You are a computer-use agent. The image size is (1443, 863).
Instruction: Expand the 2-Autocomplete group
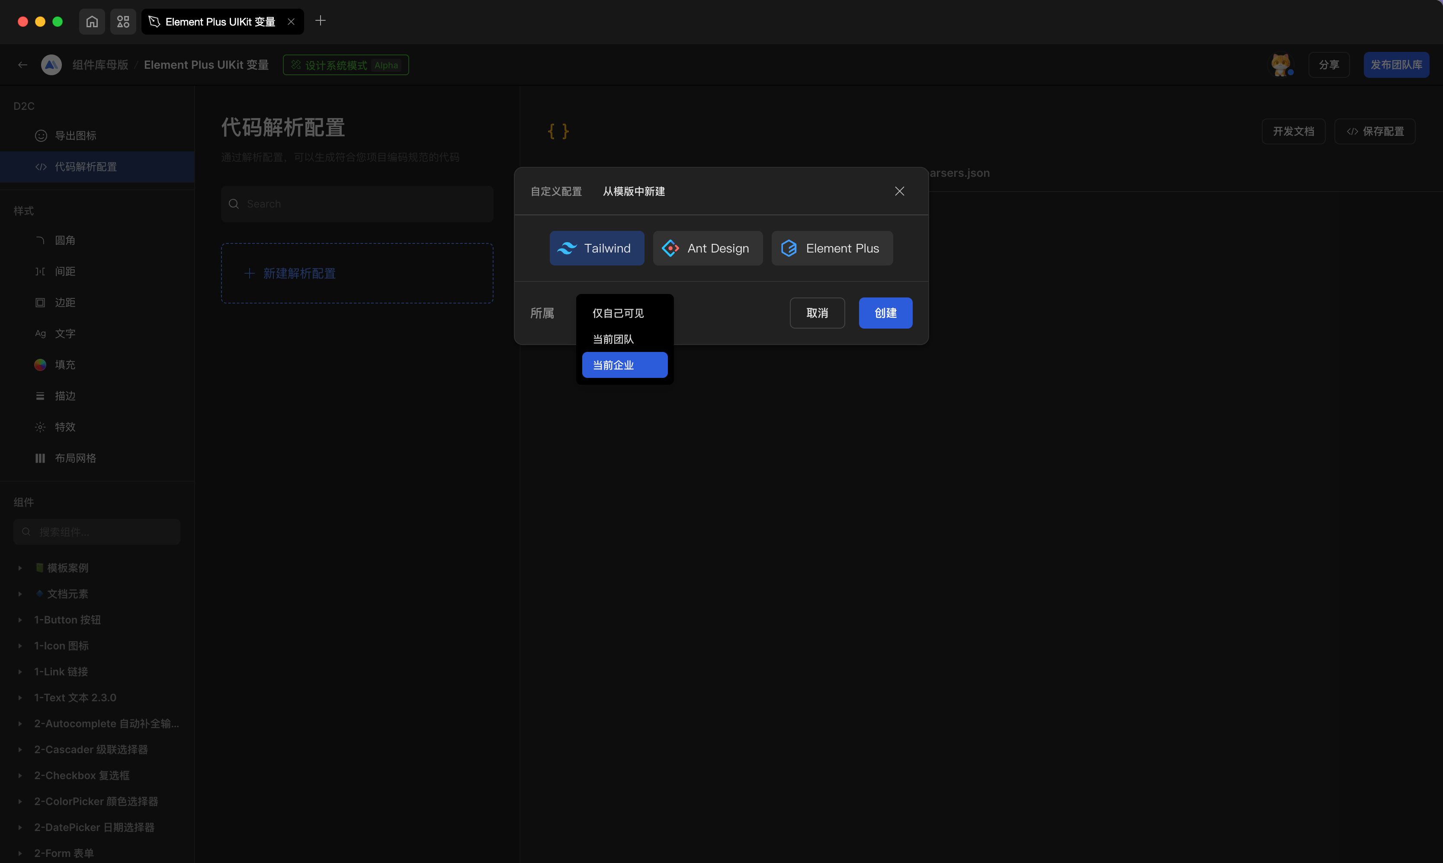(x=20, y=724)
